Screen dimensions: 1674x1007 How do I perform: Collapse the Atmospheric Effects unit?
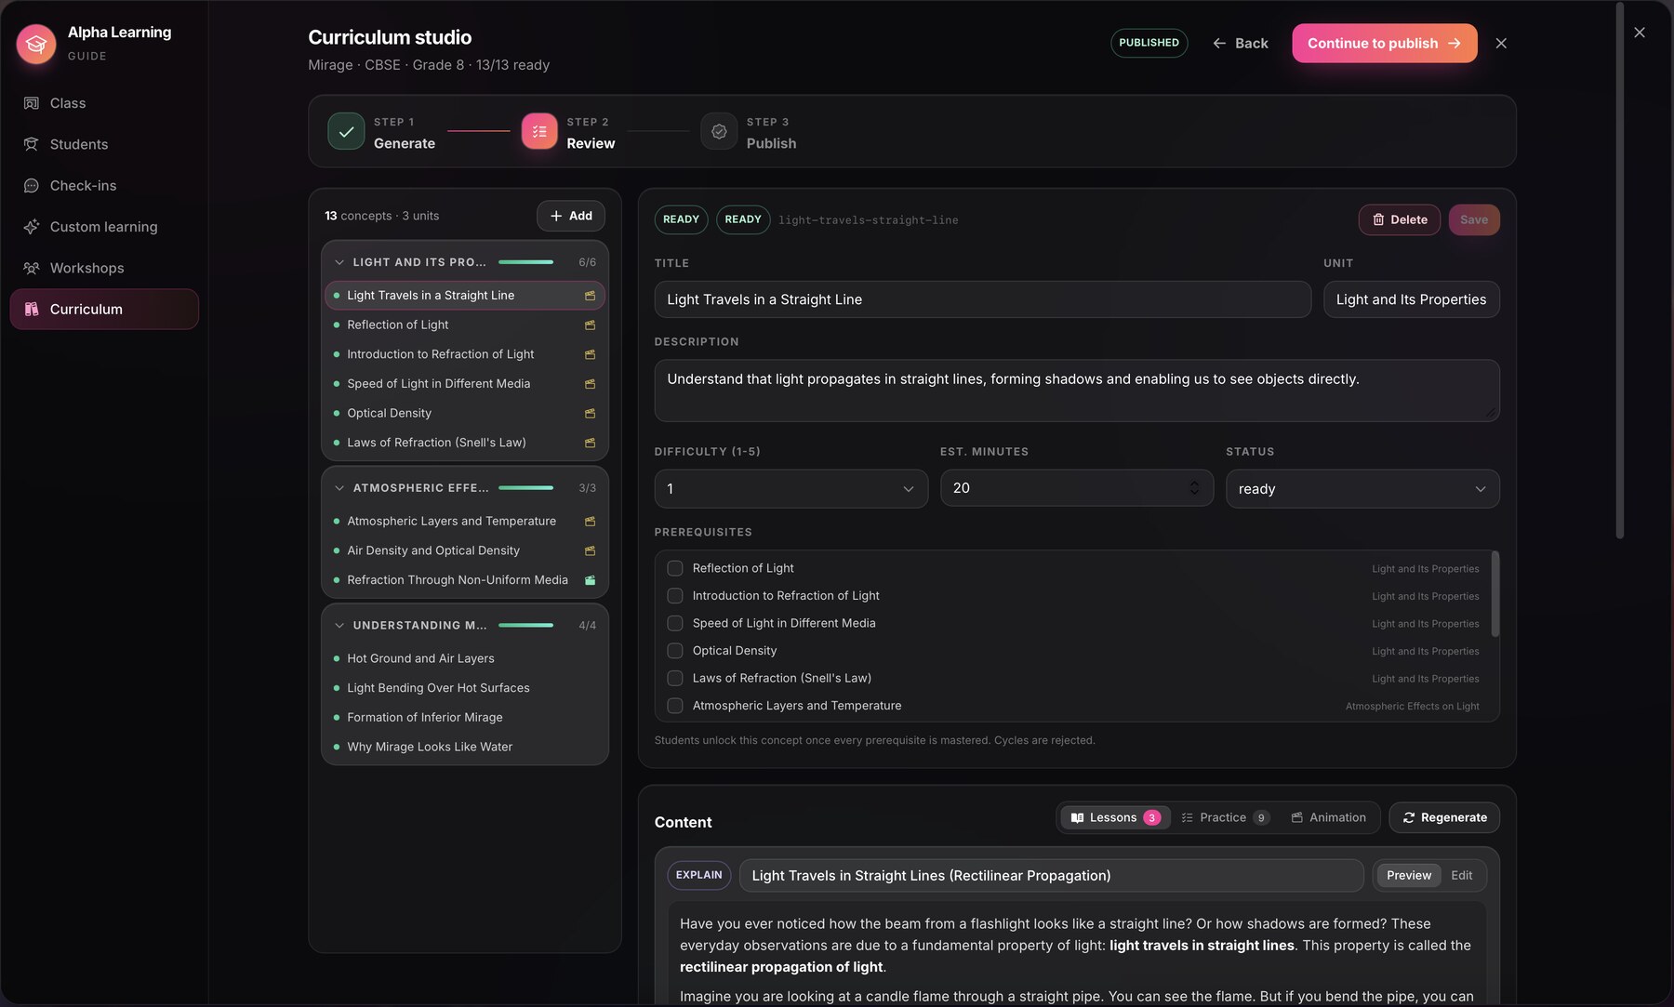(339, 488)
